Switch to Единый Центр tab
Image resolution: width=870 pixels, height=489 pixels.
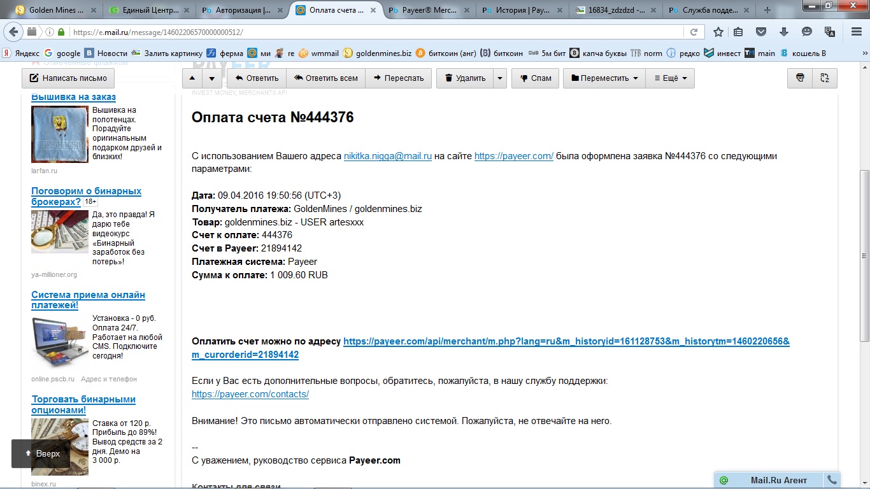pos(149,10)
